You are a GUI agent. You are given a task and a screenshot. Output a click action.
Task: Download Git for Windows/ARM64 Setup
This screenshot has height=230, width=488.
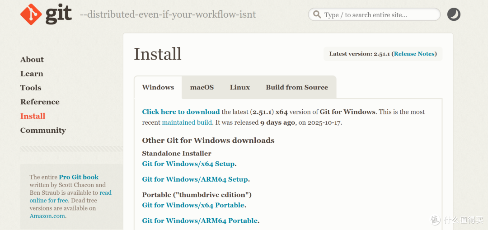point(195,179)
